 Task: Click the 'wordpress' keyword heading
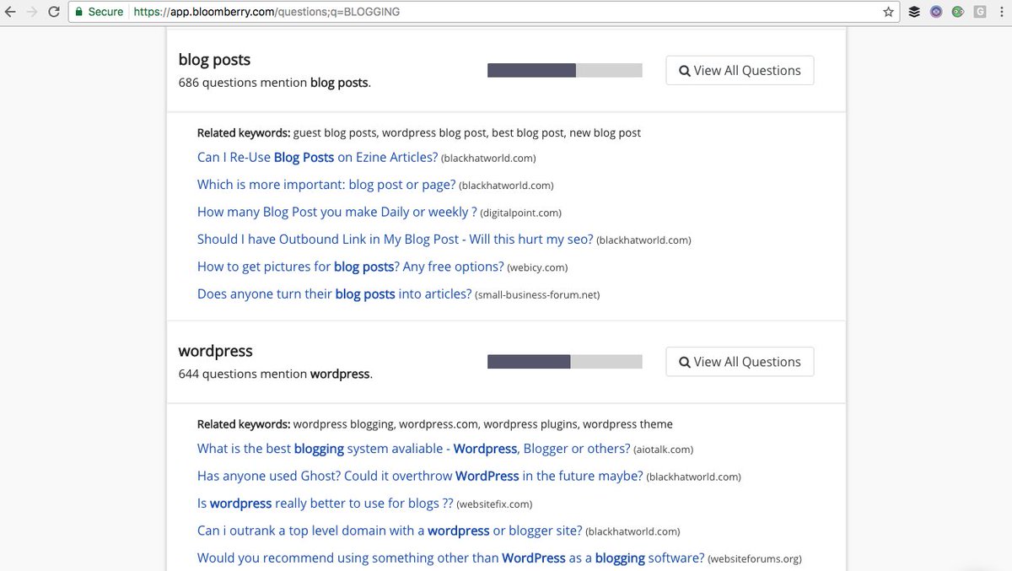[215, 351]
